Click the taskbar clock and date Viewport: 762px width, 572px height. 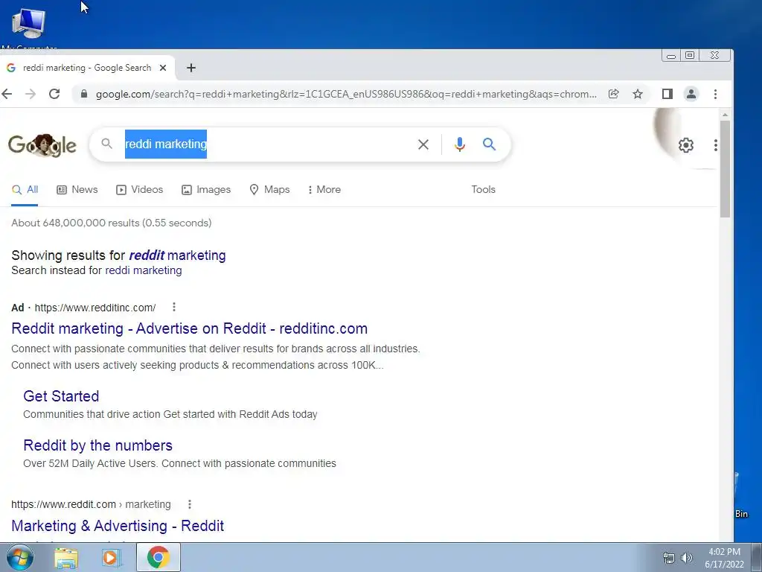coord(724,558)
